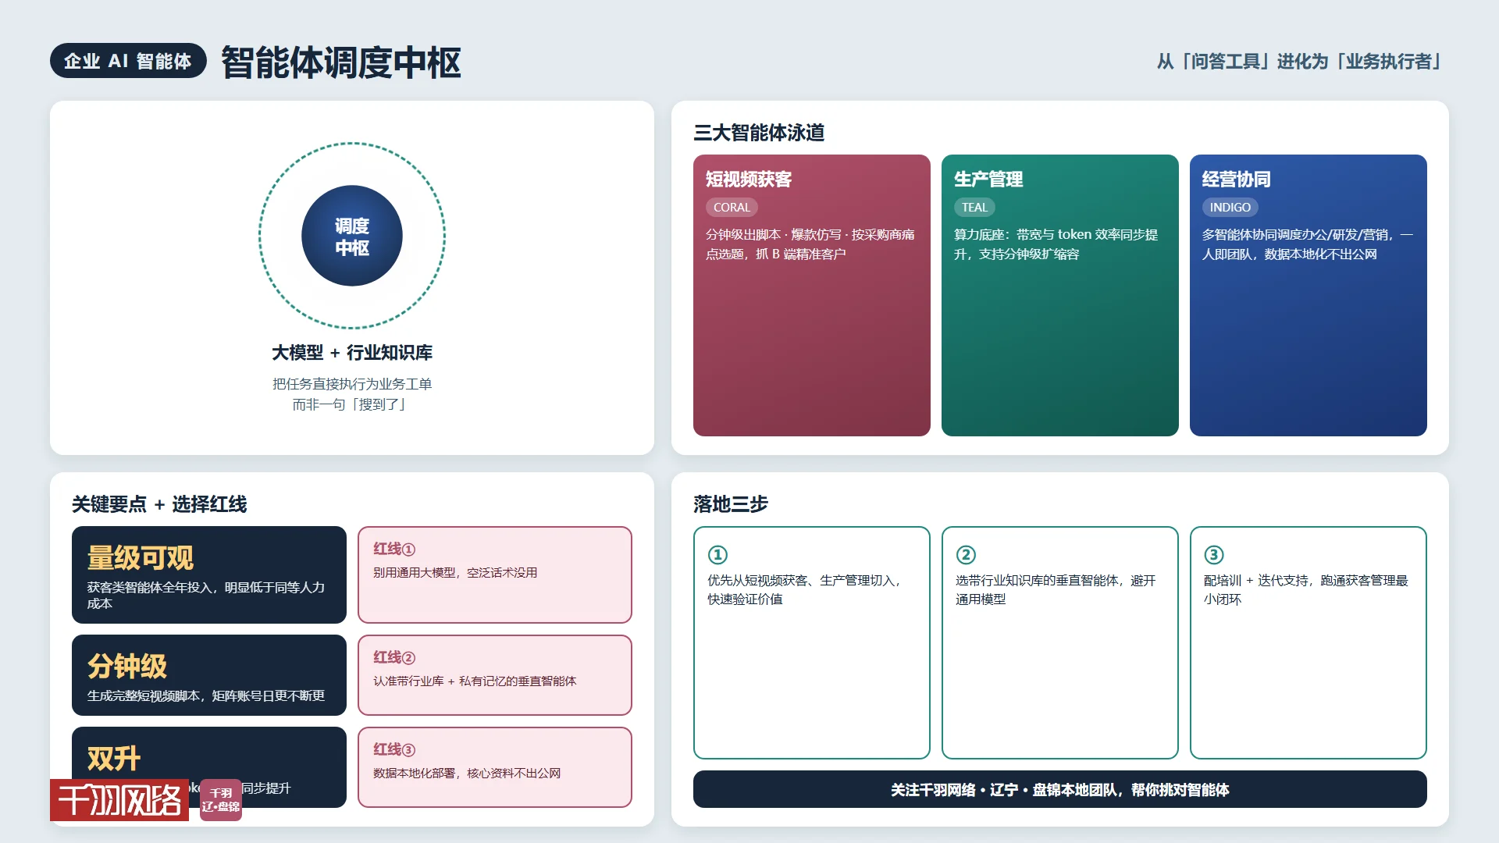Click the 量级可观 key point card
Screen dimensions: 1499x843
click(209, 574)
